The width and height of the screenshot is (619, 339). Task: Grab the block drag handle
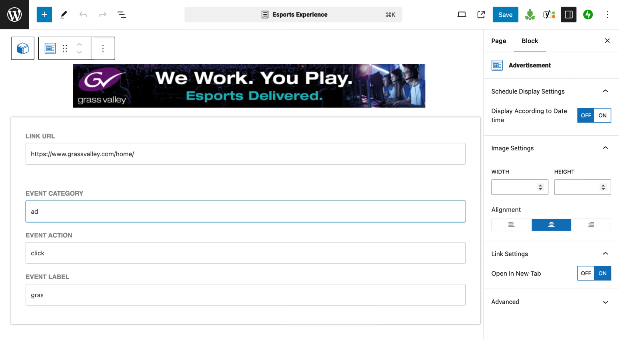point(65,48)
